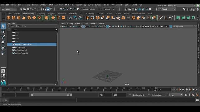This screenshot has width=200, height=112.
Task: Click the New Scene icon
Action: coord(21,9)
